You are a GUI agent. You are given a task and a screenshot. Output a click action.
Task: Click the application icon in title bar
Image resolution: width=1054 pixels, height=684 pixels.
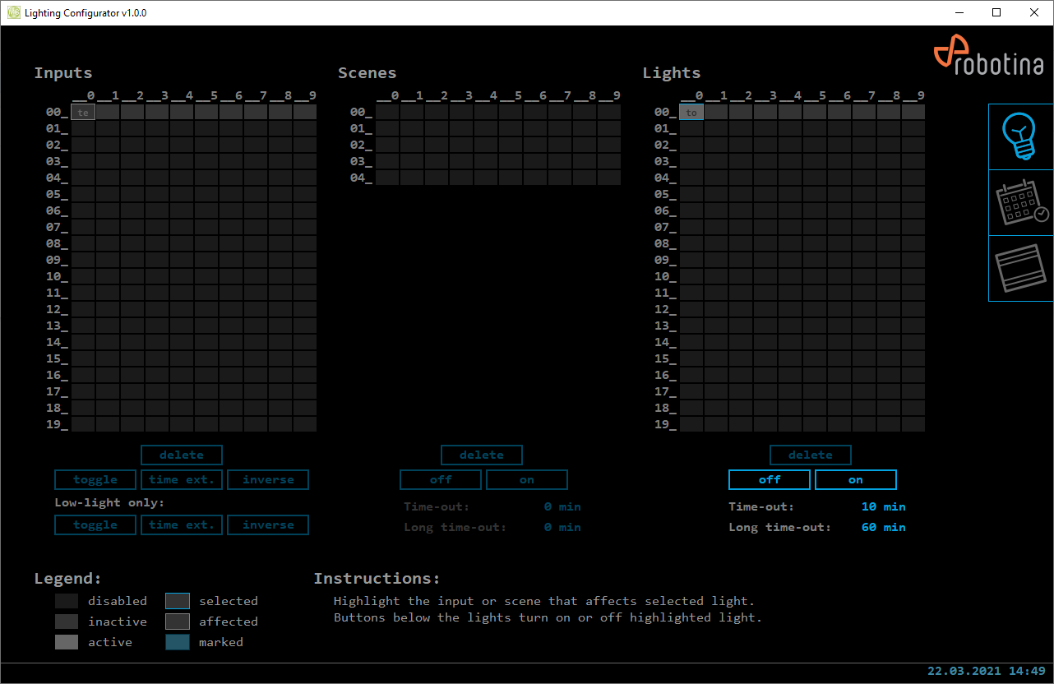click(13, 13)
